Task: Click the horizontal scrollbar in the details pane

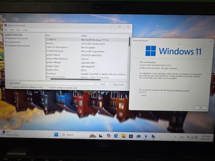Action: [75, 79]
